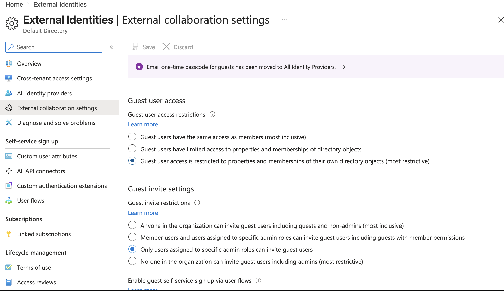Select 'Anyone in the organization can invite' radio
Screen dimensions: 504x291
[x=132, y=225]
